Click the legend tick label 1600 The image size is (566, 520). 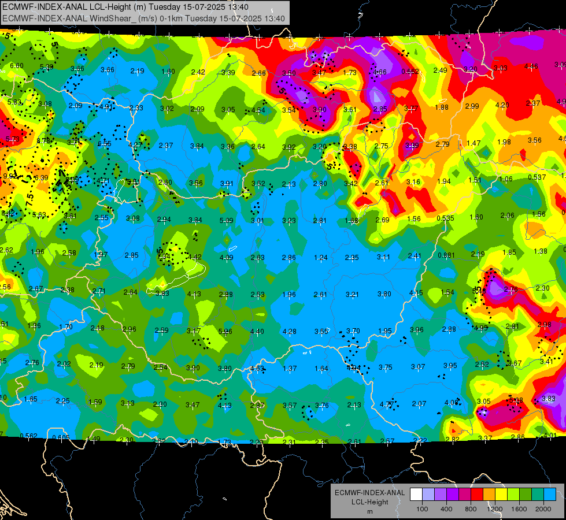click(519, 509)
